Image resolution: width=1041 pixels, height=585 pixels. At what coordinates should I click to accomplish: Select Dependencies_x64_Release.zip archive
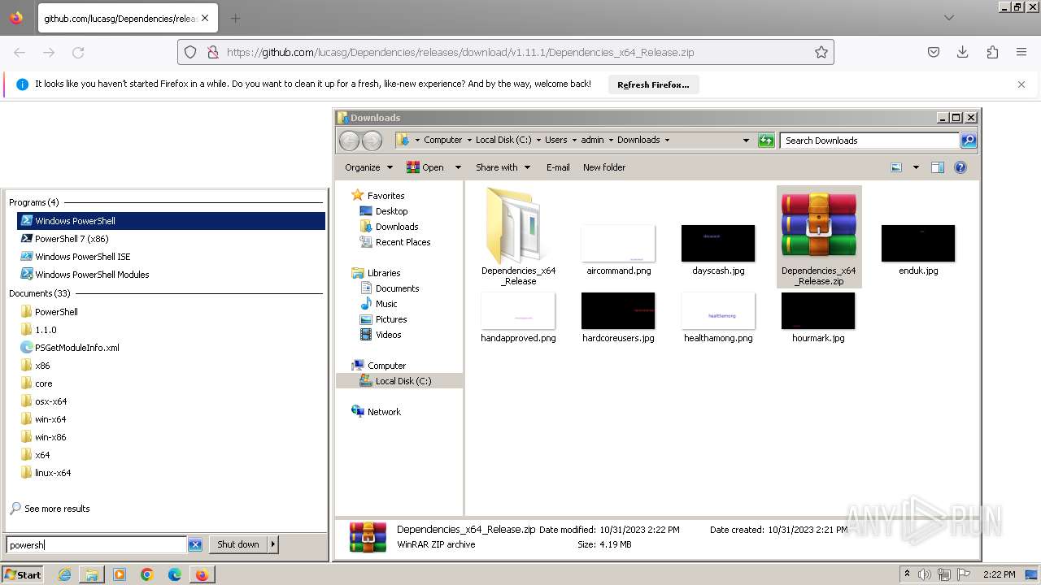click(818, 236)
